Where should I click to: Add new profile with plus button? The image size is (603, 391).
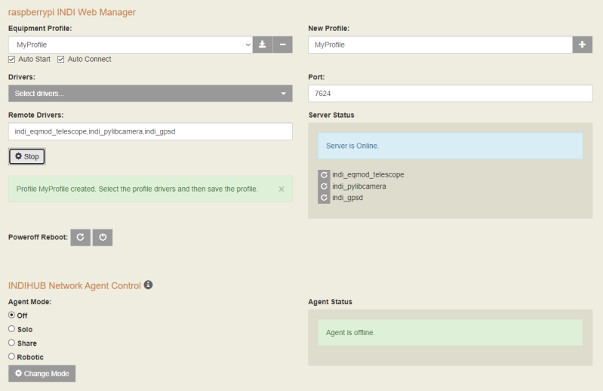(x=582, y=45)
